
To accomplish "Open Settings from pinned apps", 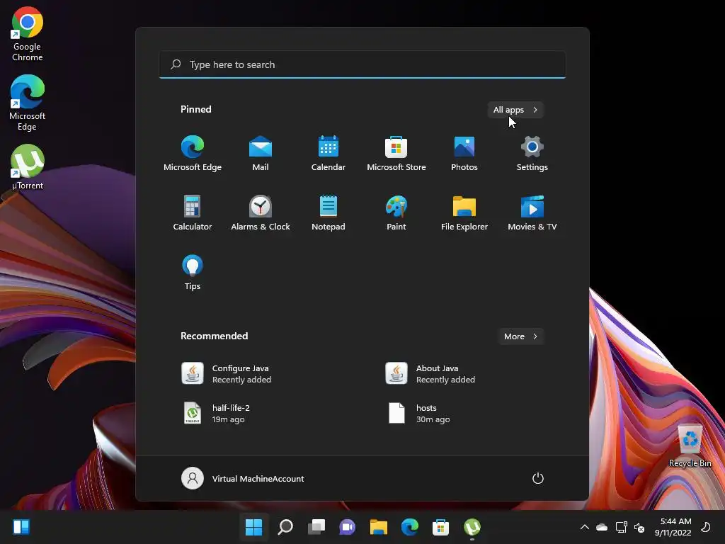I will coord(532,154).
